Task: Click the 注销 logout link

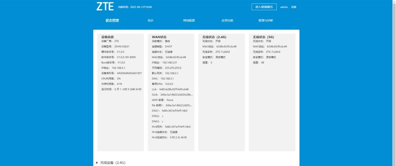Action: (293, 7)
